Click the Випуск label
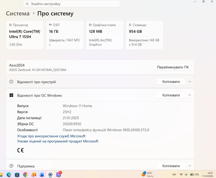This screenshot has width=216, height=178. 23,106
